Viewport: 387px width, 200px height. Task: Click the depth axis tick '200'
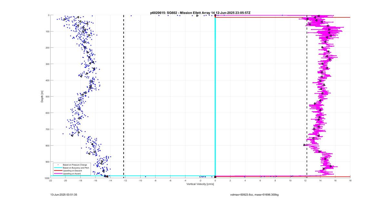click(47, 48)
